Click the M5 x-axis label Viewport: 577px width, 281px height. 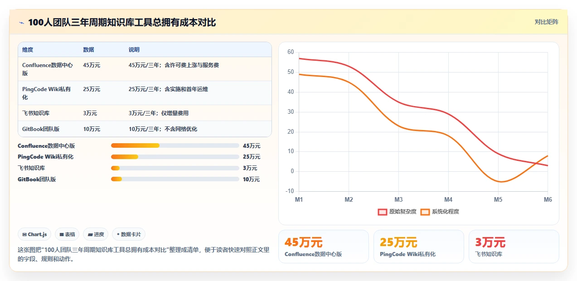tap(498, 199)
